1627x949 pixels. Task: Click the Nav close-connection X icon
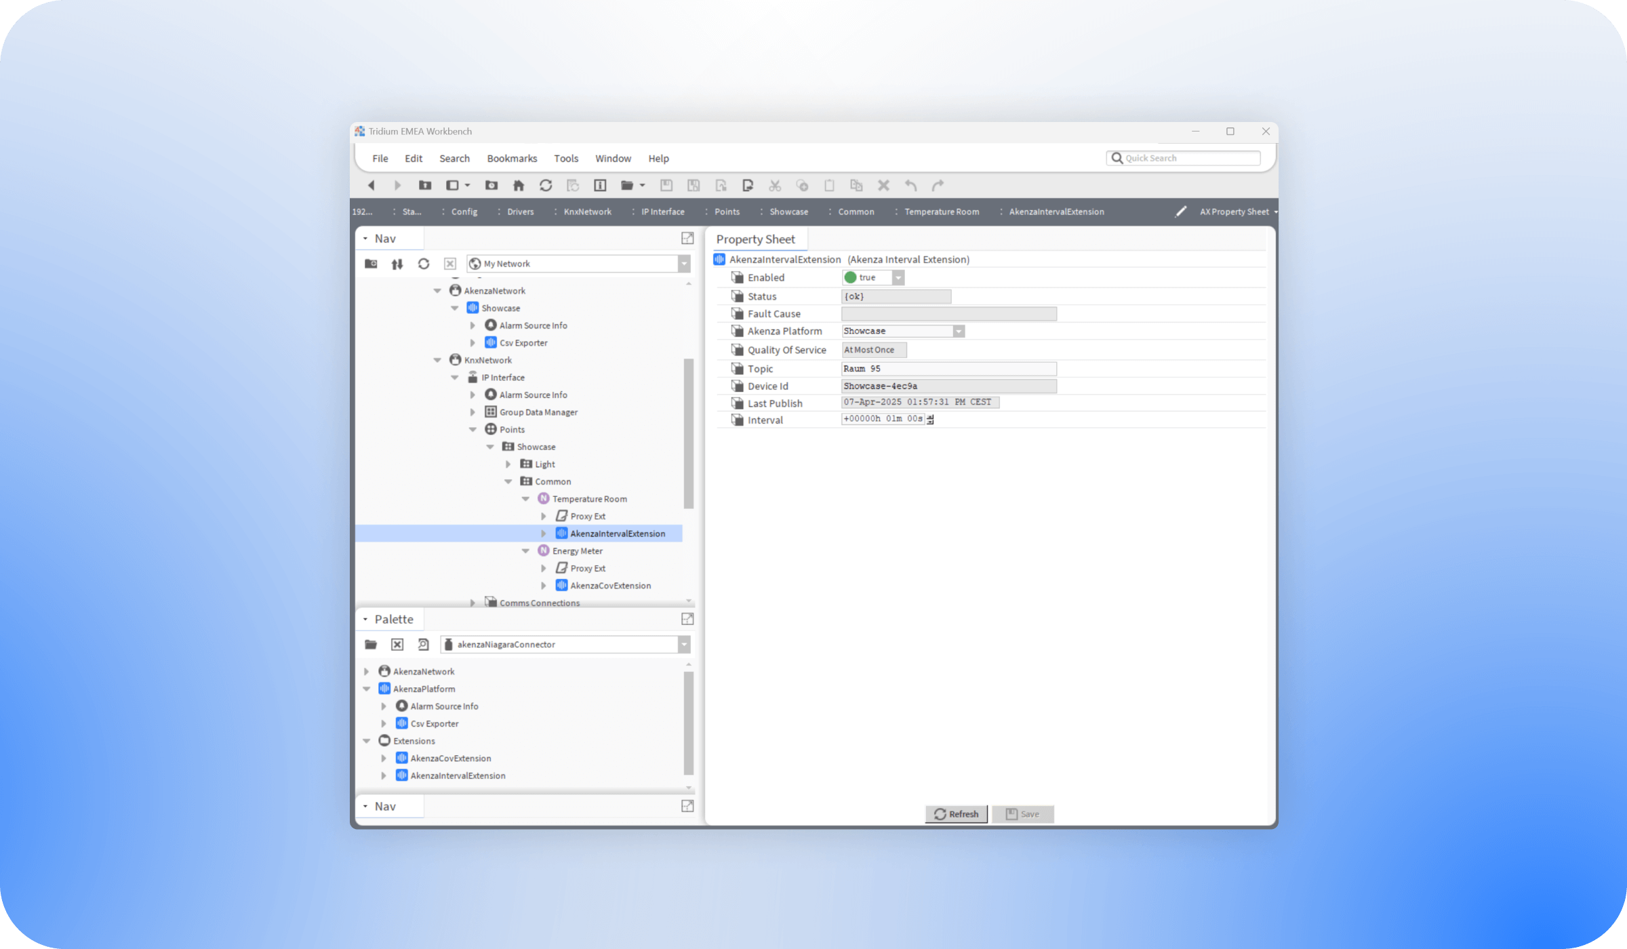pos(450,264)
